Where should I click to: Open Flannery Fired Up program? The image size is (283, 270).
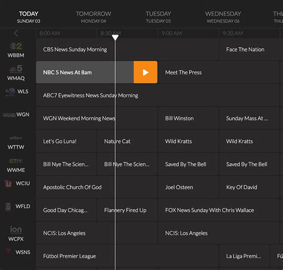pyautogui.click(x=127, y=210)
